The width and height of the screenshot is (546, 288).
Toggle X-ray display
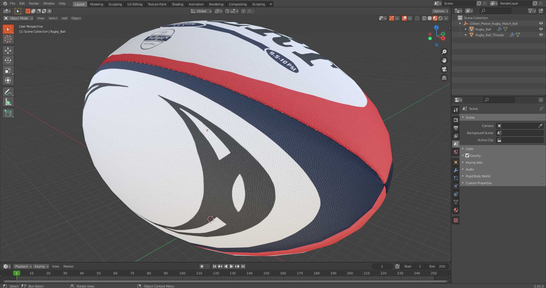pos(417,18)
